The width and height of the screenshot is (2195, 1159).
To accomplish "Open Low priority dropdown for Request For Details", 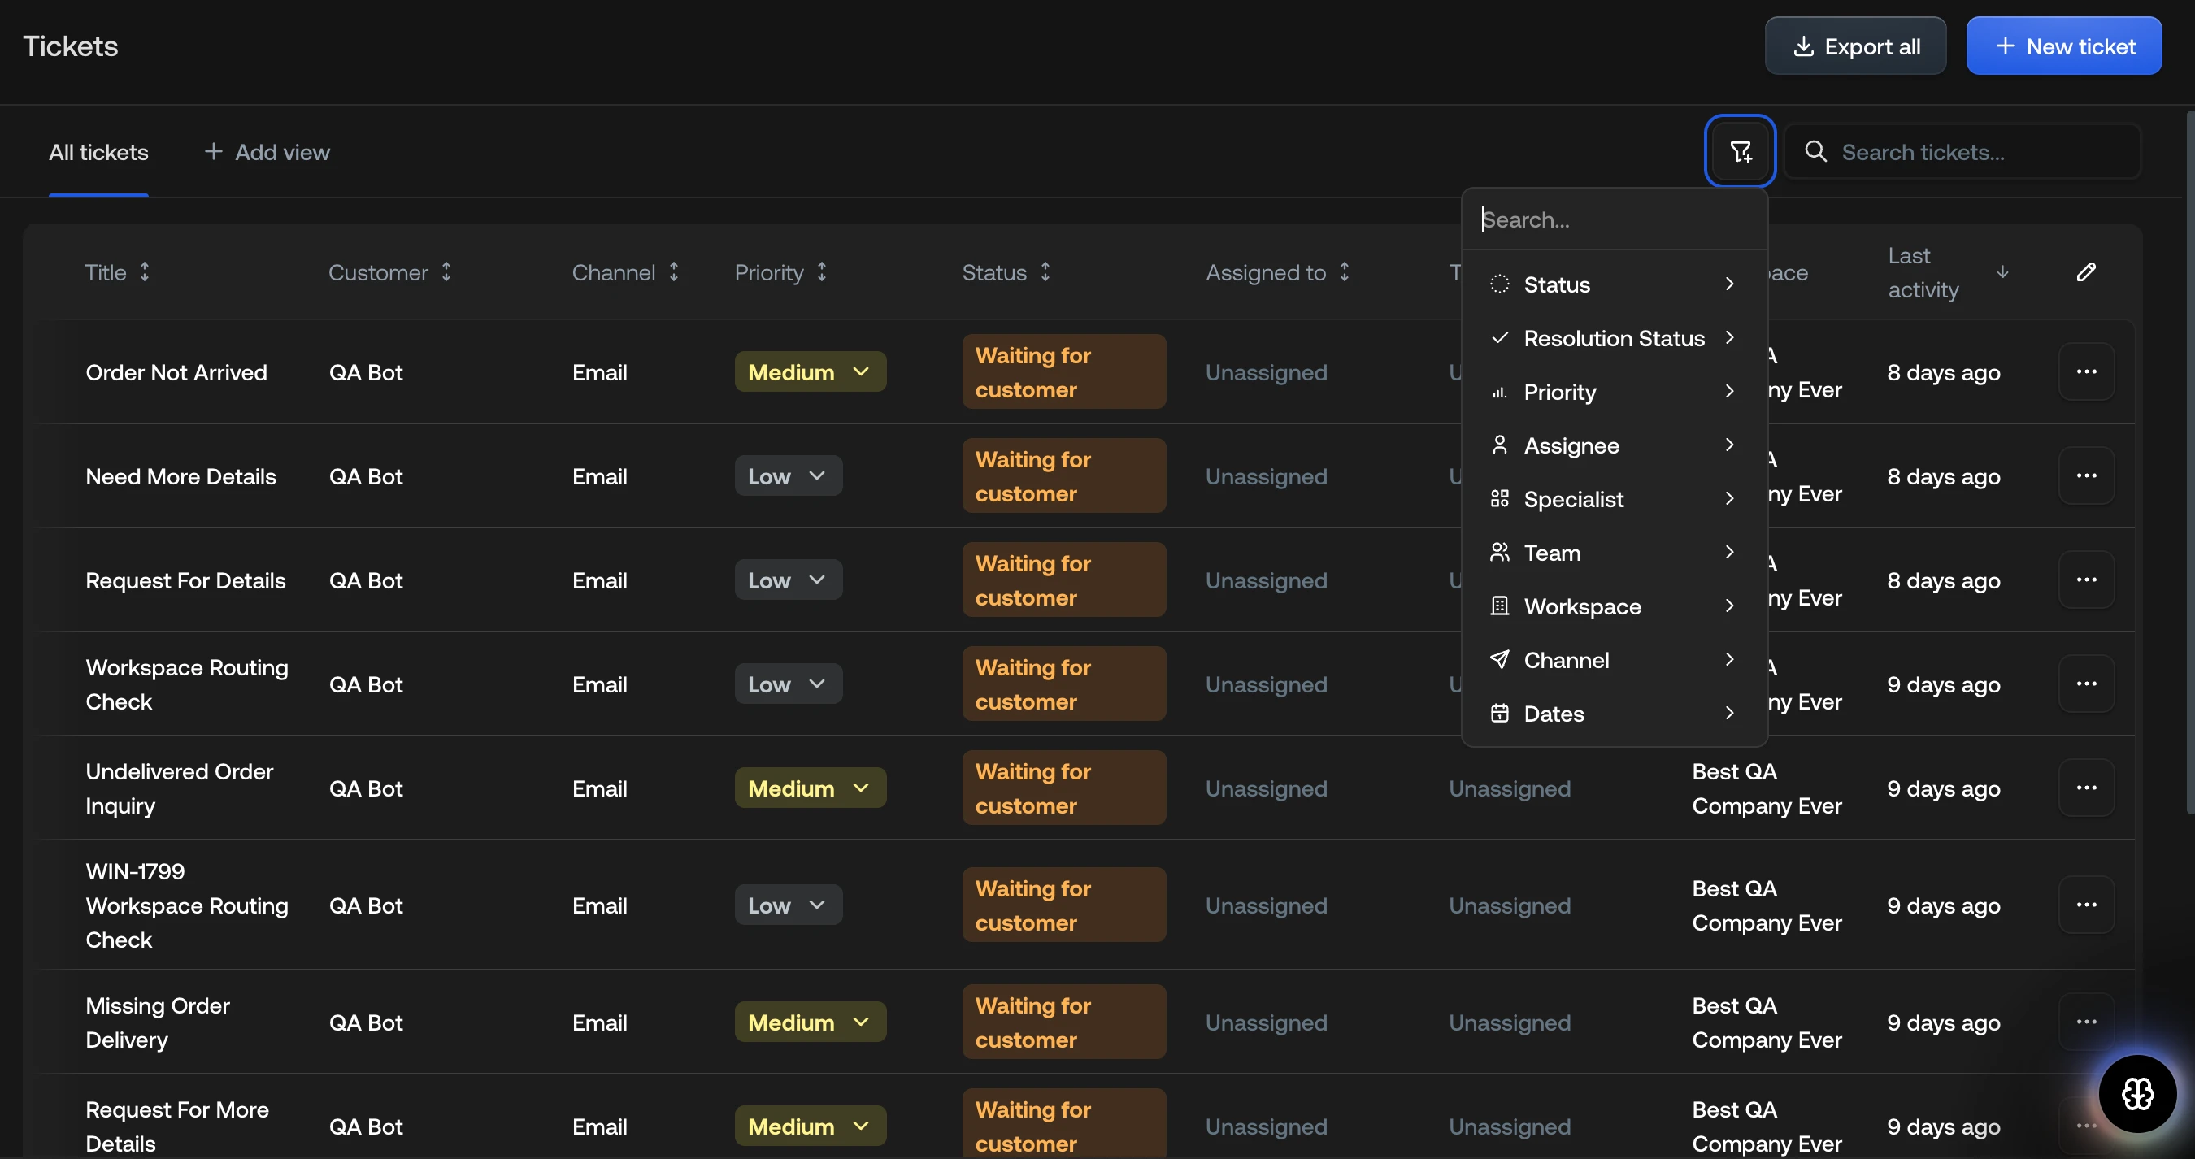I will click(x=789, y=579).
